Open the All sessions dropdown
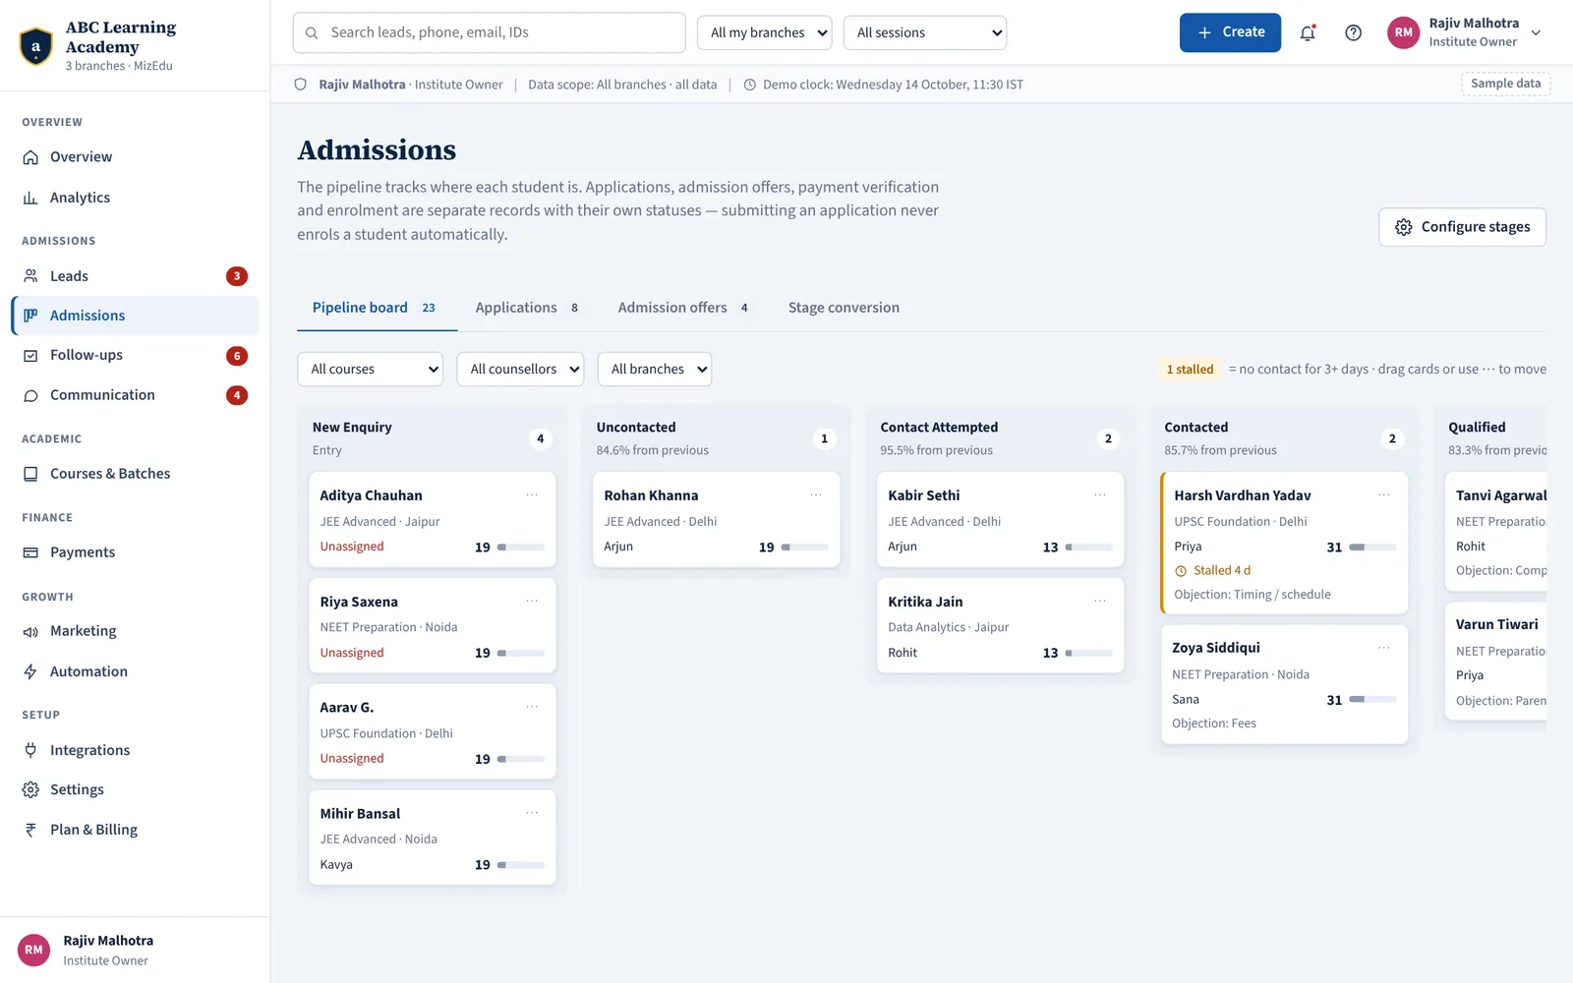The image size is (1573, 983). tap(925, 32)
